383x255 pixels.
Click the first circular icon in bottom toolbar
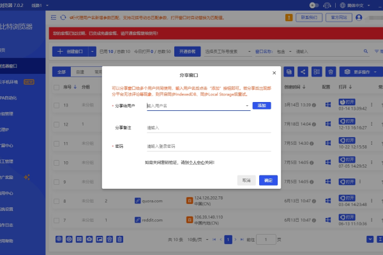(x=59, y=239)
